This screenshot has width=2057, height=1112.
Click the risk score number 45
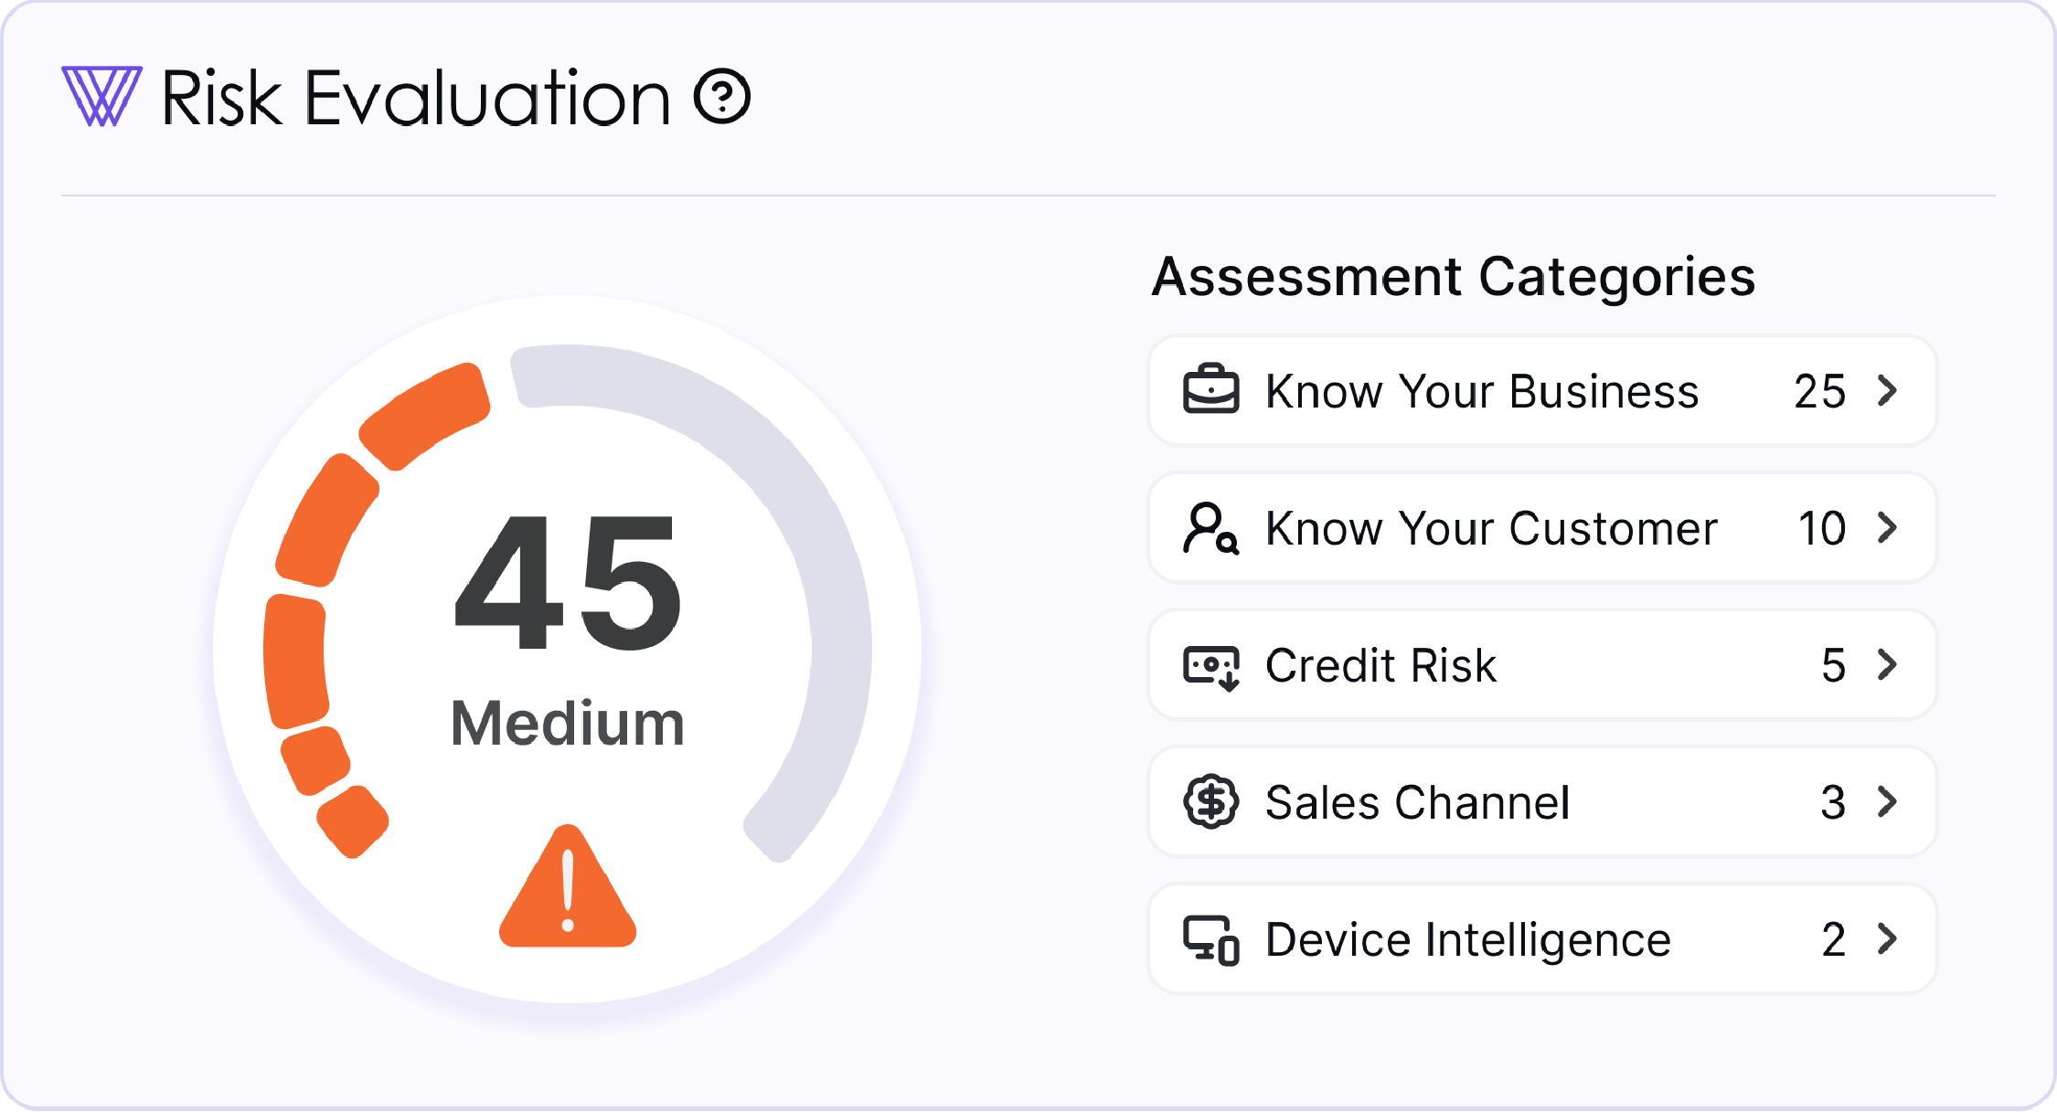click(567, 582)
